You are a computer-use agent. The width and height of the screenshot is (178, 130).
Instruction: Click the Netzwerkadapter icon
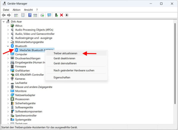tap(12, 95)
